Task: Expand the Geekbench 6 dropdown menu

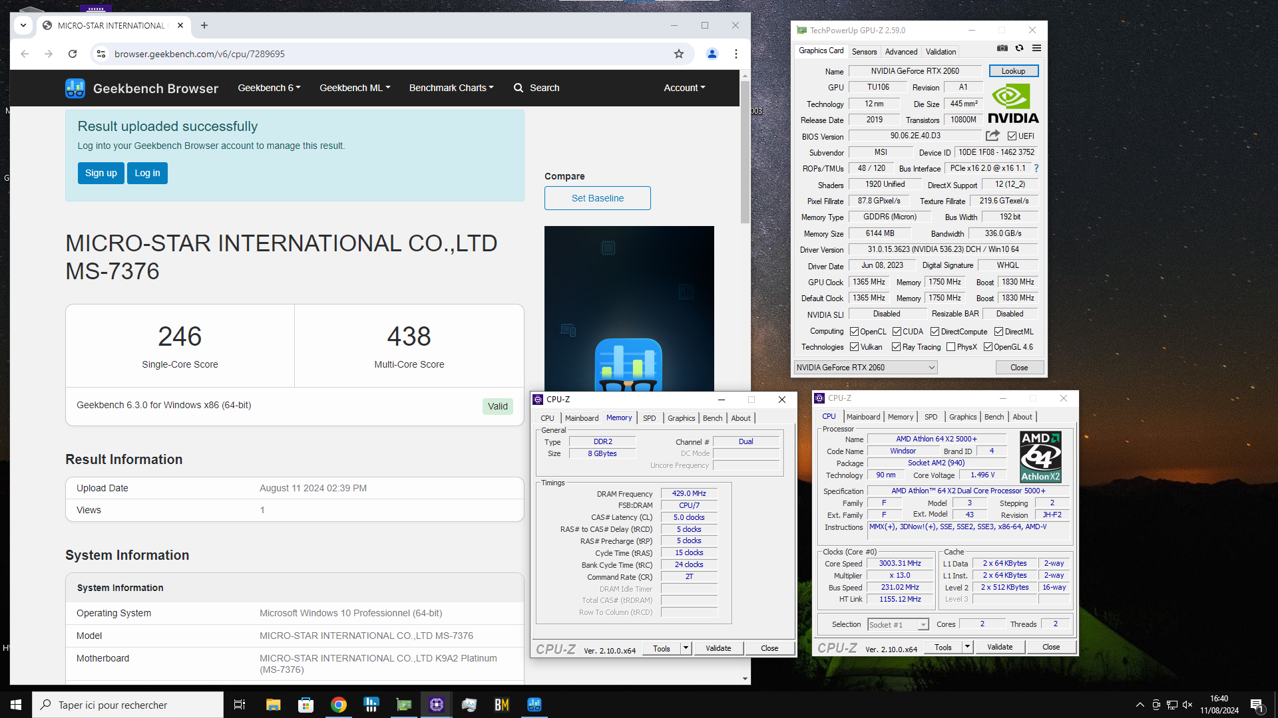Action: coord(269,88)
